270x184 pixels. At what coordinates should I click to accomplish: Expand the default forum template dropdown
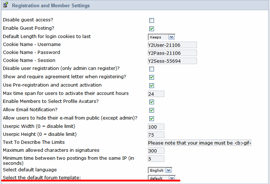[161, 178]
